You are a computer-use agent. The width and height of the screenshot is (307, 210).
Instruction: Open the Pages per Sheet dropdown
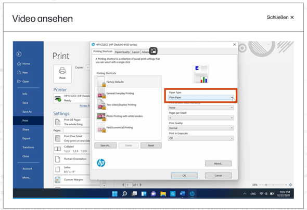201,117
